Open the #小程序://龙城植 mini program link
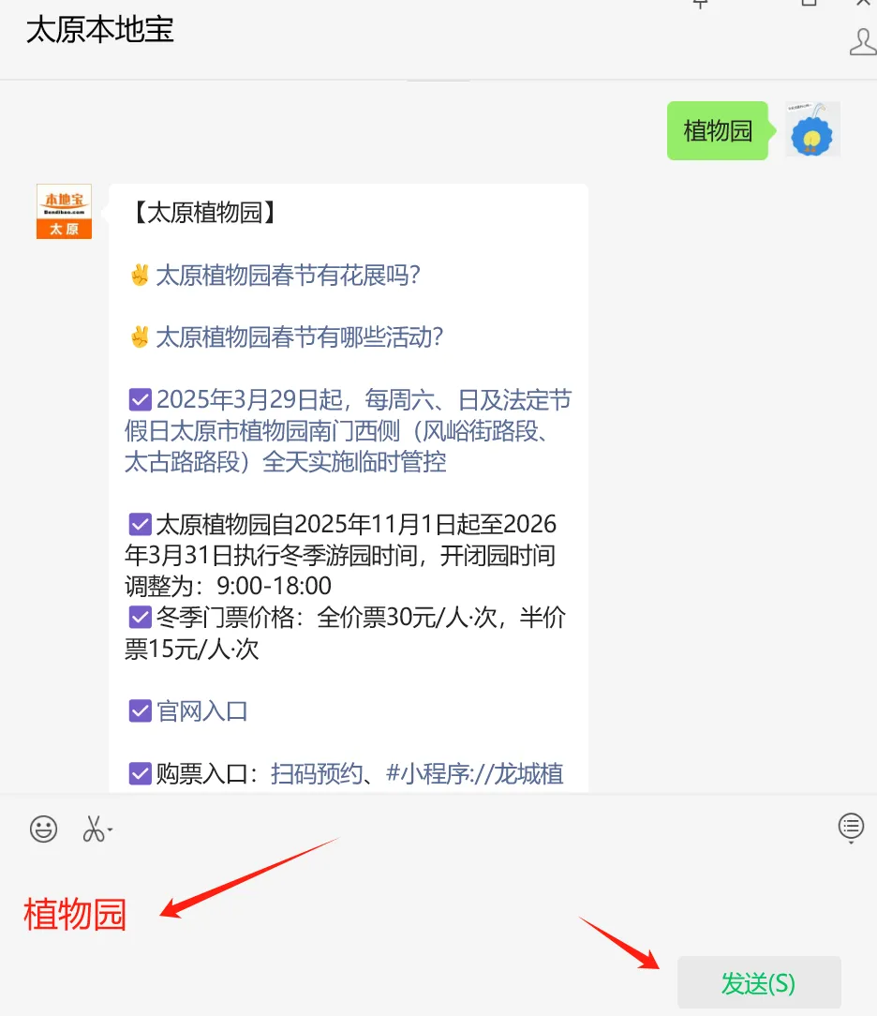The height and width of the screenshot is (1016, 877). 475,773
